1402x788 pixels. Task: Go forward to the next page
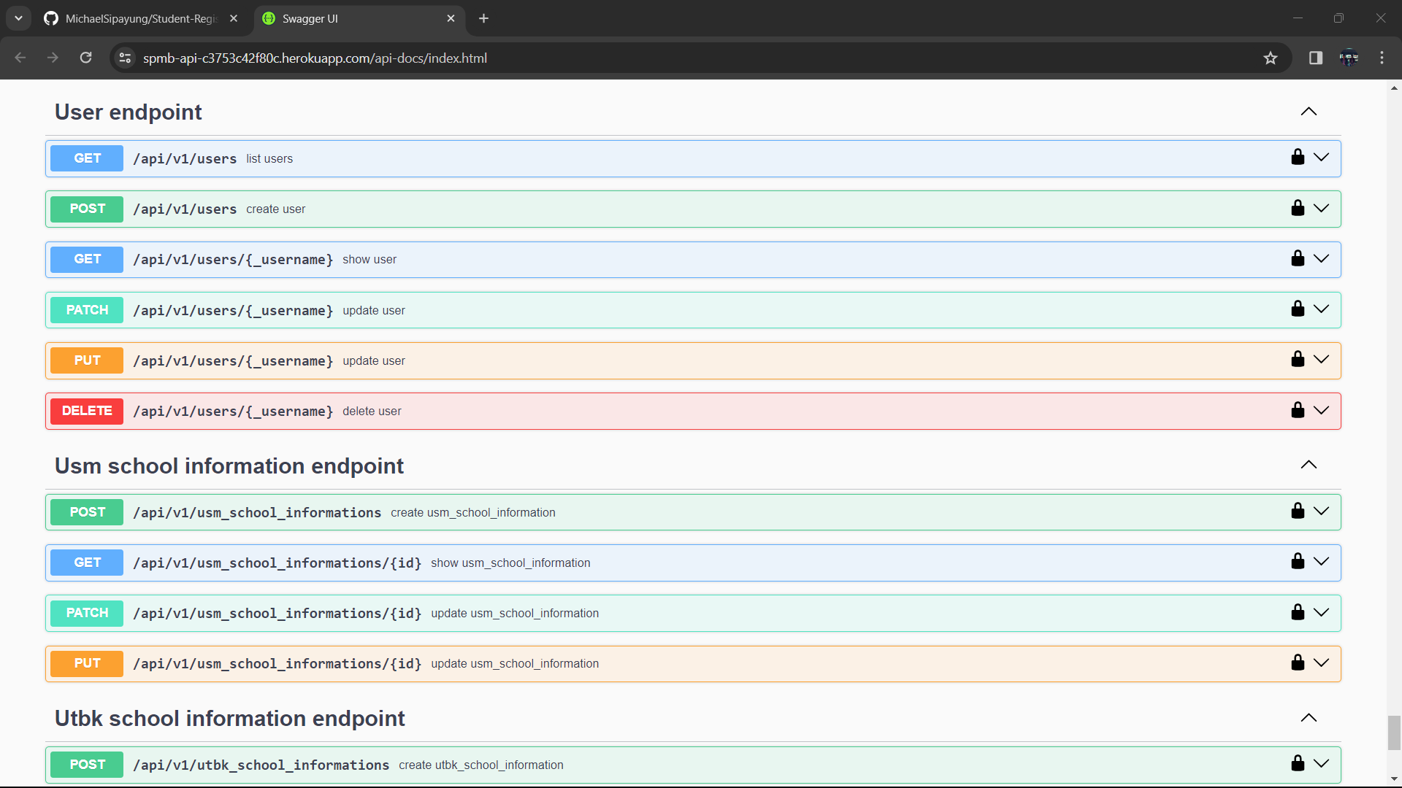click(x=53, y=58)
